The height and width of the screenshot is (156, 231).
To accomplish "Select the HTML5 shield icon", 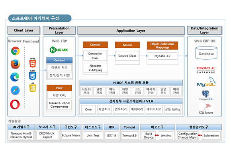I will point(33,63).
